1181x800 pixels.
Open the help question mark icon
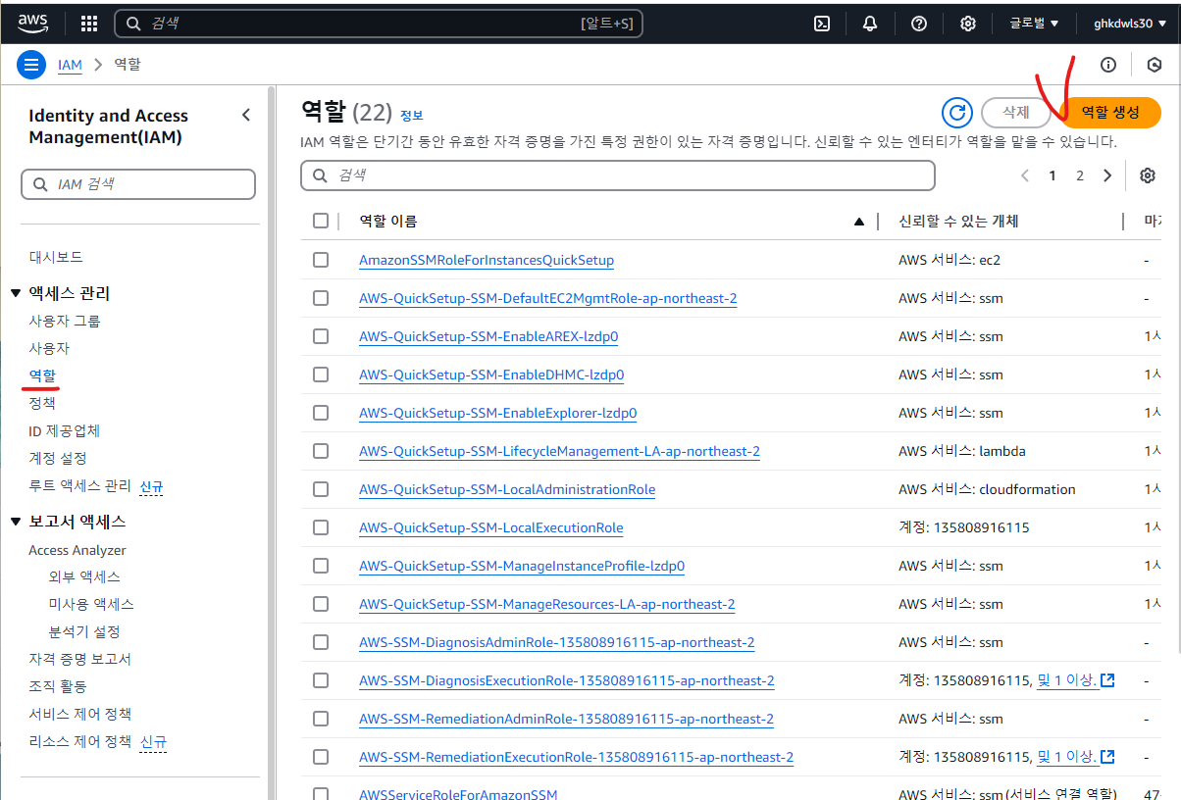919,24
